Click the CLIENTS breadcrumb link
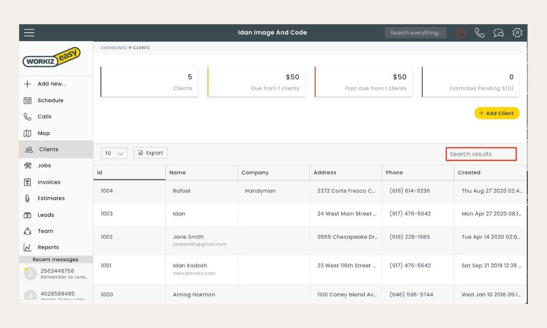The height and width of the screenshot is (328, 547). [141, 48]
